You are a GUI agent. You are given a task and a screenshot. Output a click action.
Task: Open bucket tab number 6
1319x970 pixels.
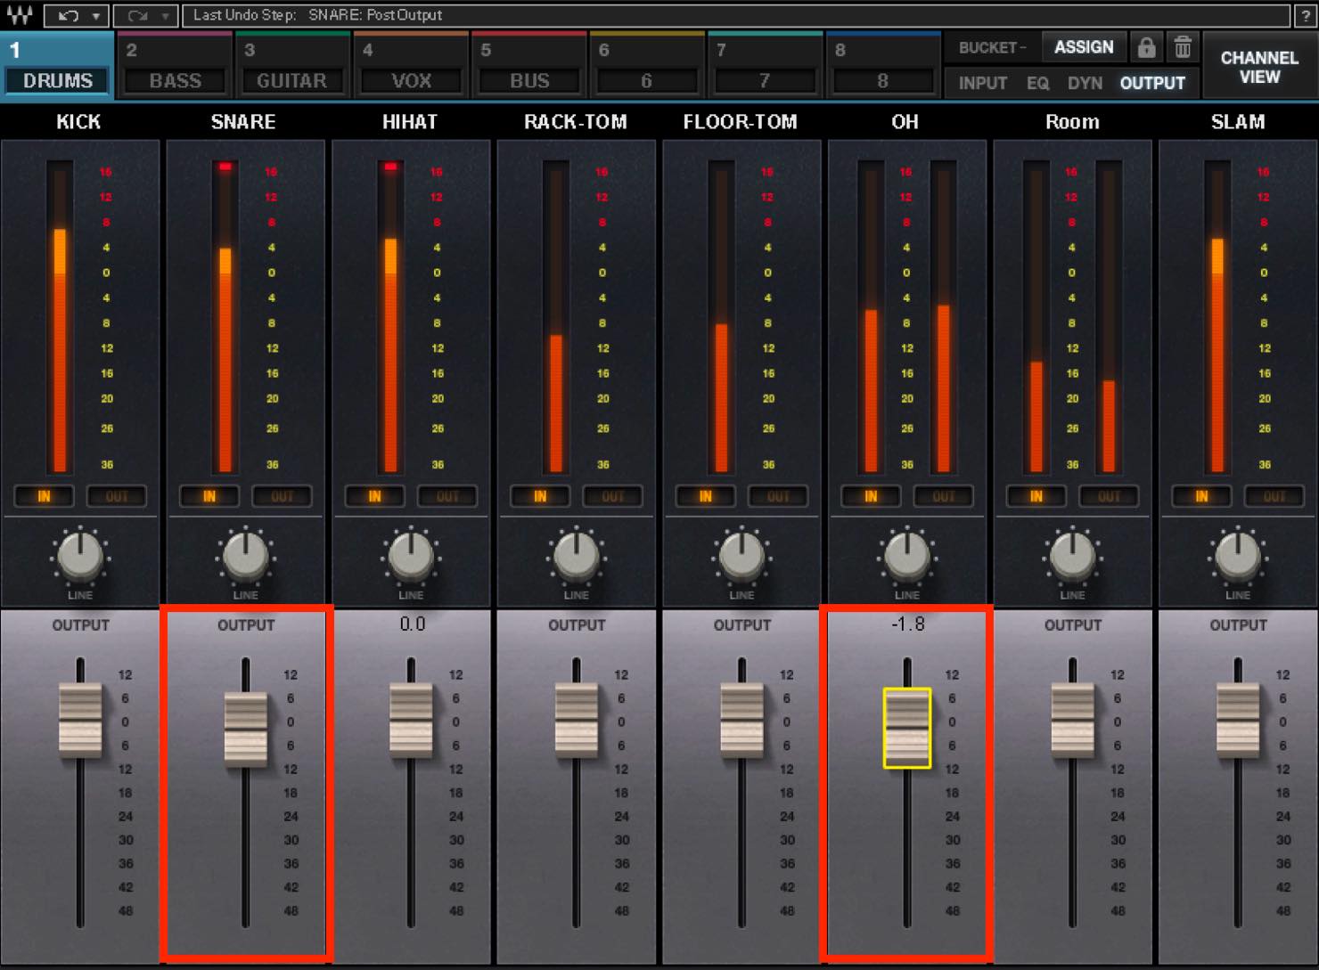click(646, 67)
